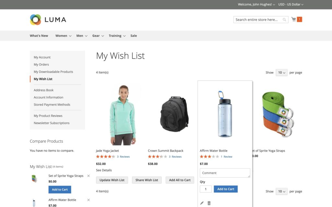Expand the Training menu
The height and width of the screenshot is (207, 332).
click(x=117, y=36)
